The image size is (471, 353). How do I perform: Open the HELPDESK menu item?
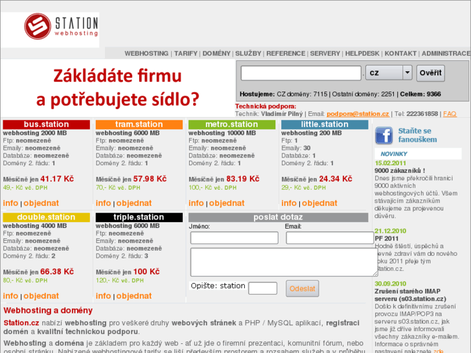pyautogui.click(x=362, y=54)
